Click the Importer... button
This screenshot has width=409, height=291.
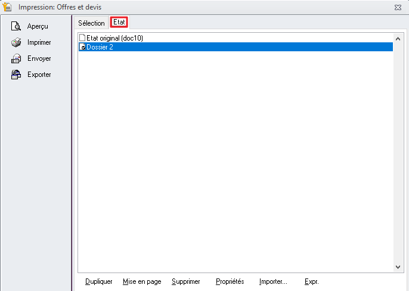(273, 281)
